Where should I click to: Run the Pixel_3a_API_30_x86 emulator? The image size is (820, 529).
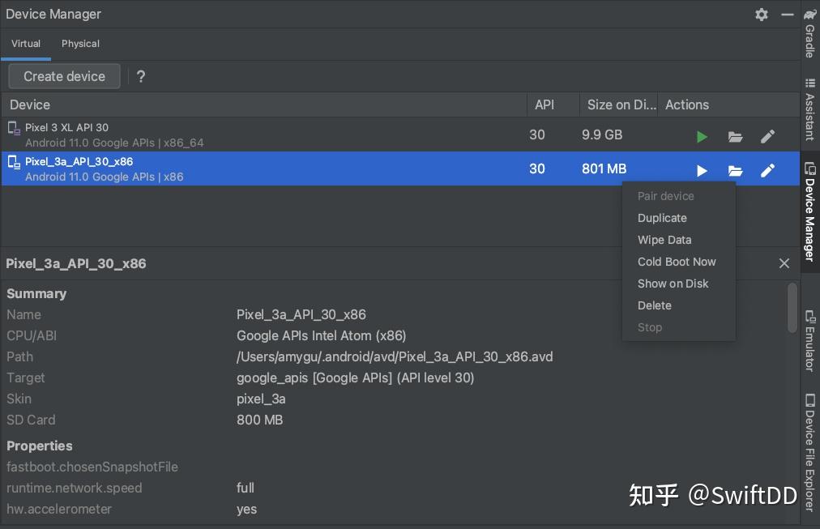tap(701, 170)
